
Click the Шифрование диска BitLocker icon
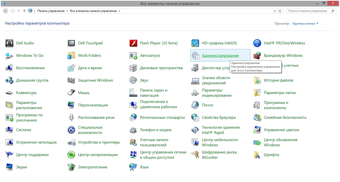[x=195, y=155]
